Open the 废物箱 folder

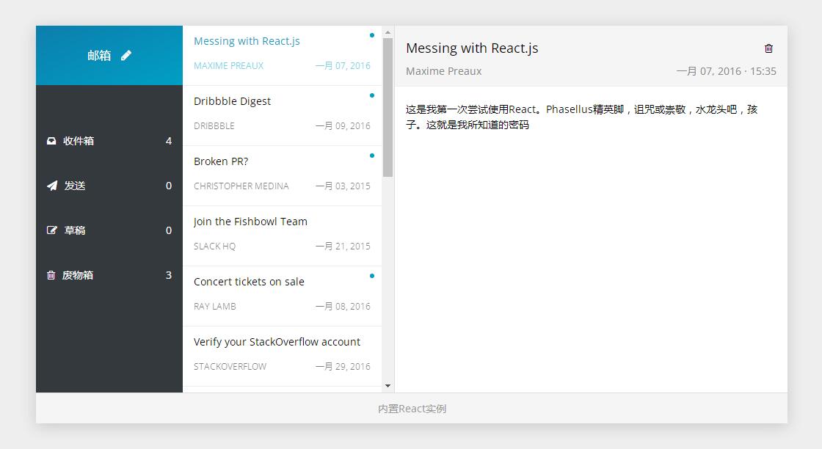pos(78,275)
